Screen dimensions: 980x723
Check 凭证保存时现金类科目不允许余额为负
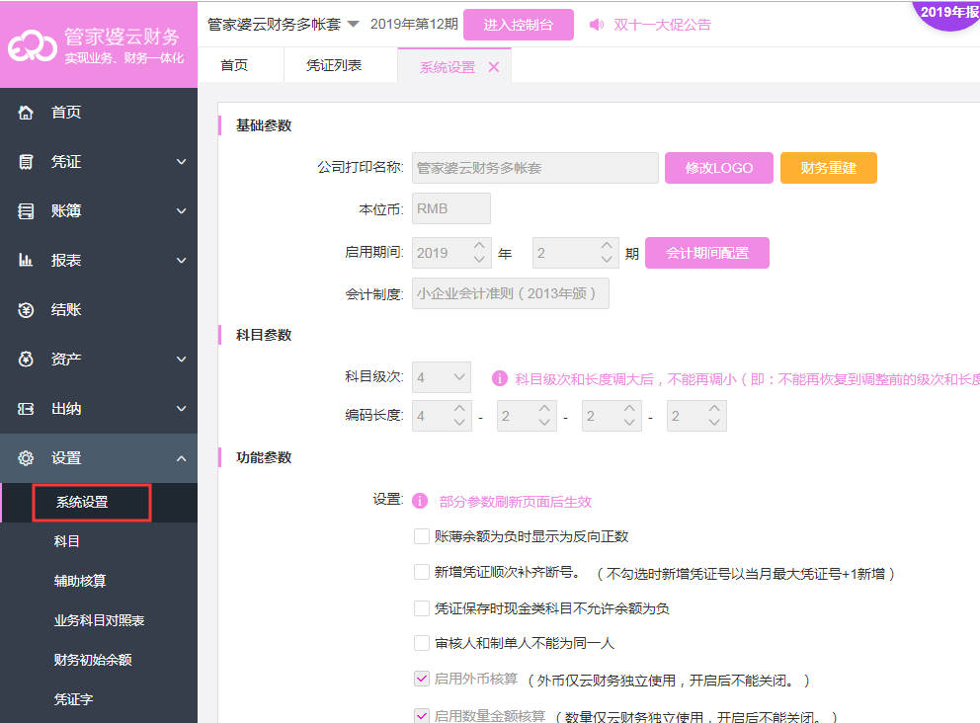422,608
